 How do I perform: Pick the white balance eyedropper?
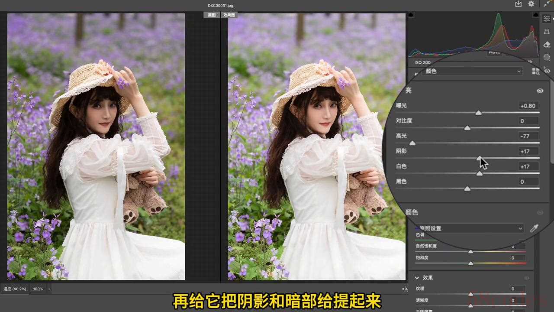(x=534, y=228)
